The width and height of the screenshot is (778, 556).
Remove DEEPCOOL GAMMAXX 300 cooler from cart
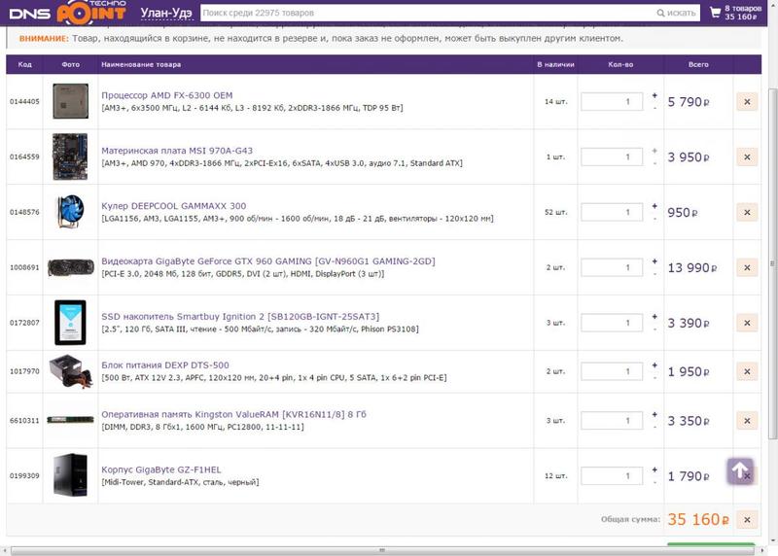coord(746,213)
